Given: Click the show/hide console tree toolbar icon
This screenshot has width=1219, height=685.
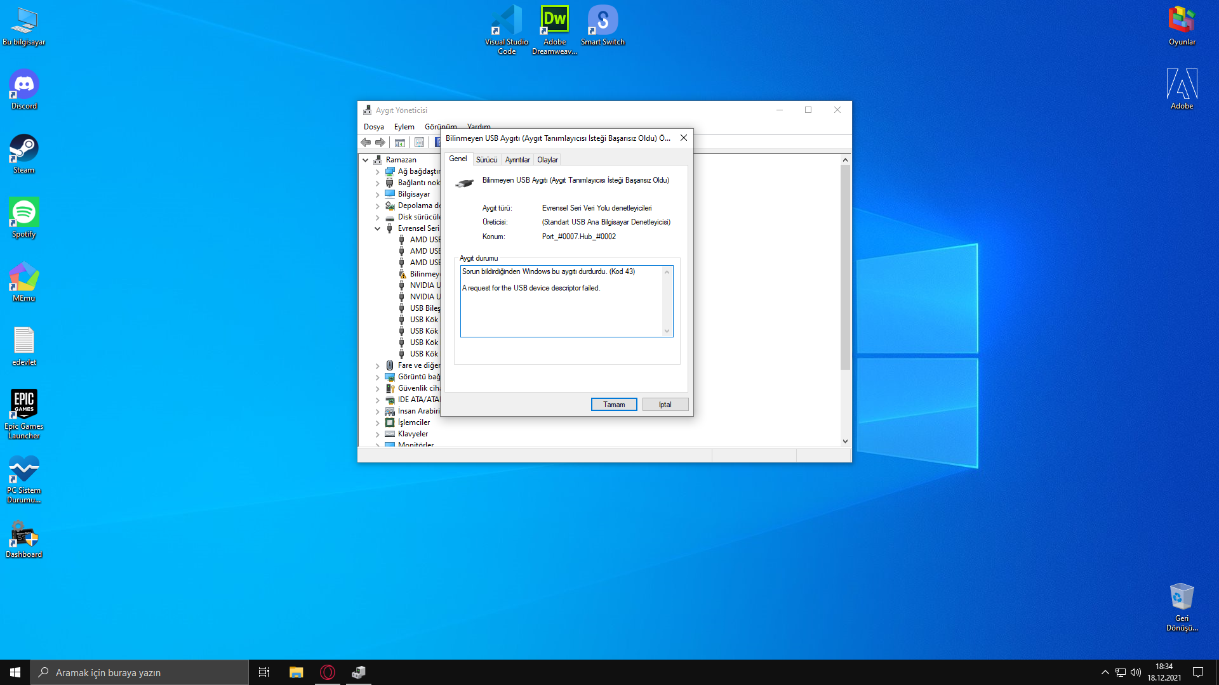Looking at the screenshot, I should 400,143.
